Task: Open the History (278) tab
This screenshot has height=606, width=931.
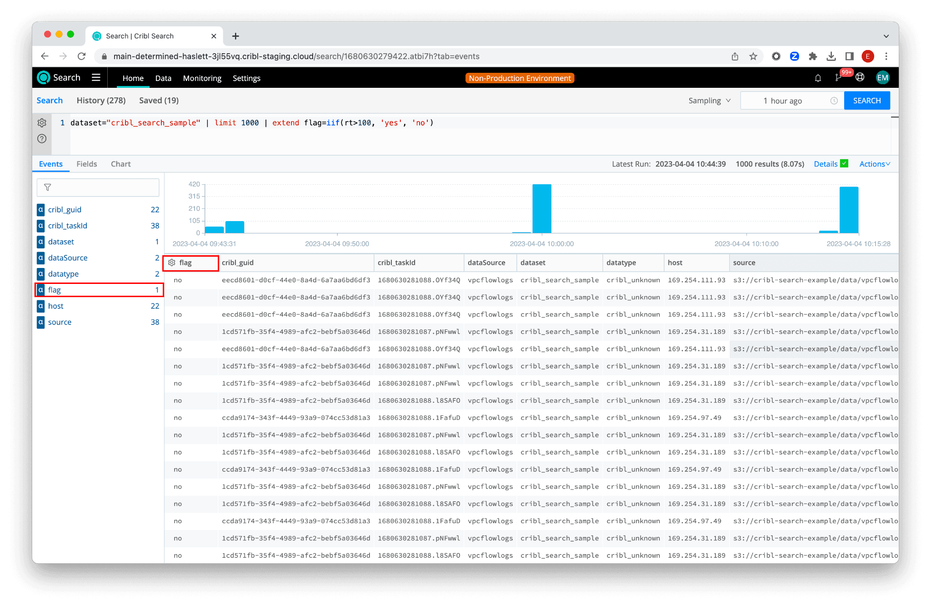Action: pyautogui.click(x=101, y=101)
